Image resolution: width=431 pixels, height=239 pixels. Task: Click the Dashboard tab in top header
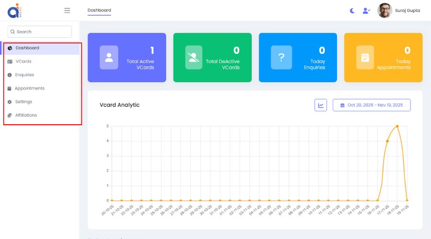pyautogui.click(x=99, y=11)
